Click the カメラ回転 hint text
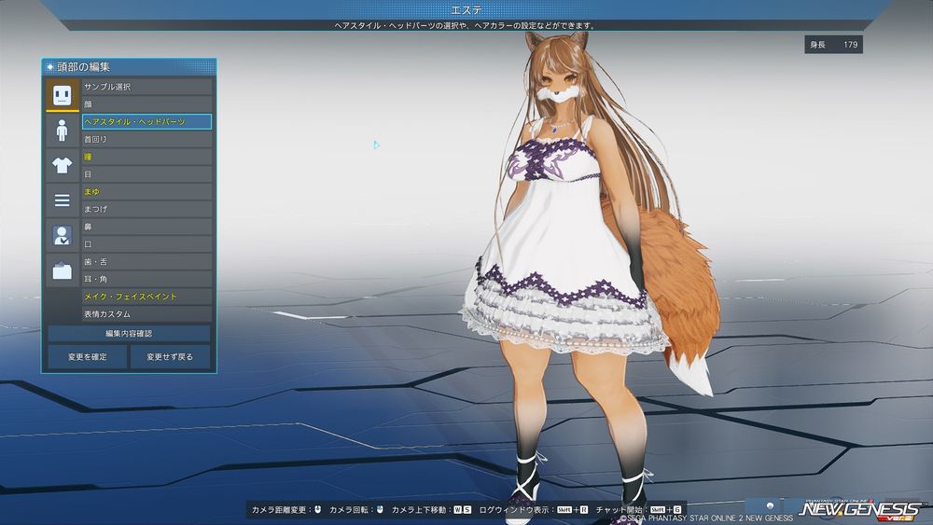 353,509
